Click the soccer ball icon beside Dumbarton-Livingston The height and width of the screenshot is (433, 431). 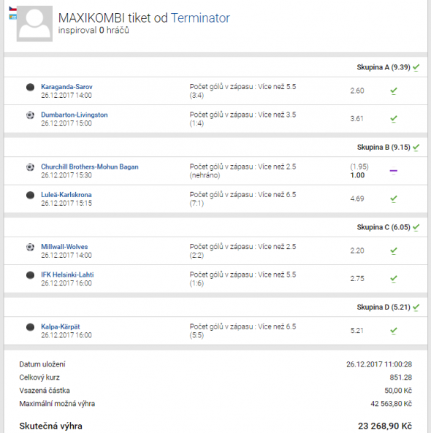(30, 115)
